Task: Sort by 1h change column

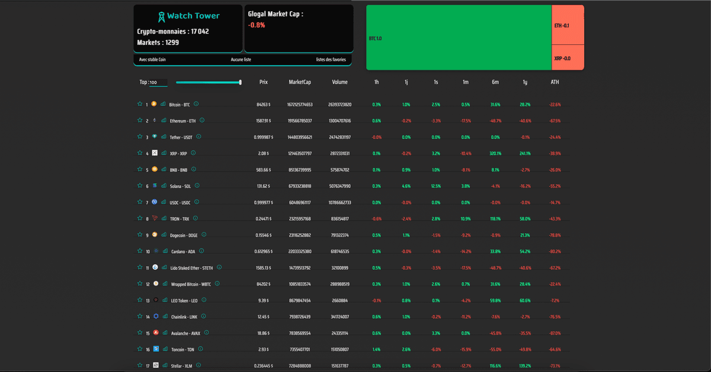Action: point(376,82)
